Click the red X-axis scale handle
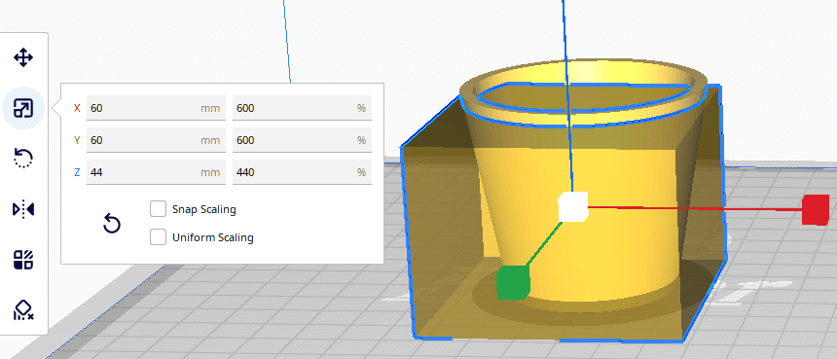 (816, 209)
